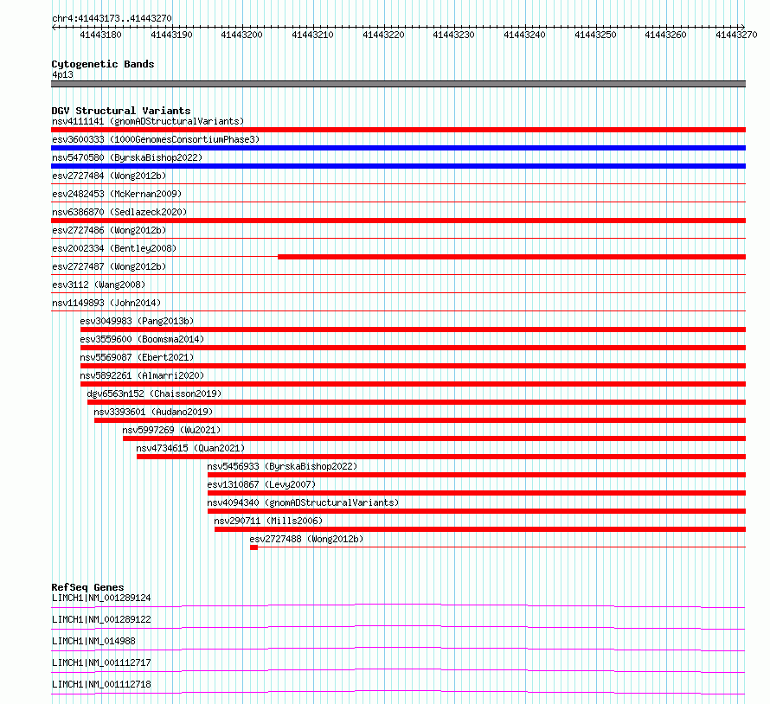Click esv2727488 Wong2012b label
The height and width of the screenshot is (704, 770).
306,539
